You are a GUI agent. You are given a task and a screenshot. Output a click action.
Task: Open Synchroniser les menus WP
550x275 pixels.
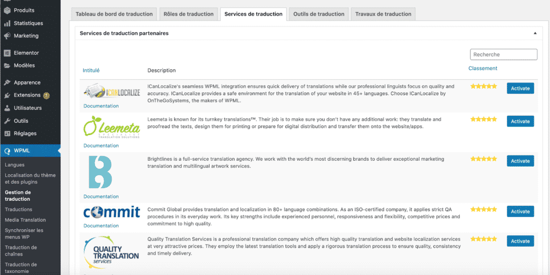pos(24,234)
